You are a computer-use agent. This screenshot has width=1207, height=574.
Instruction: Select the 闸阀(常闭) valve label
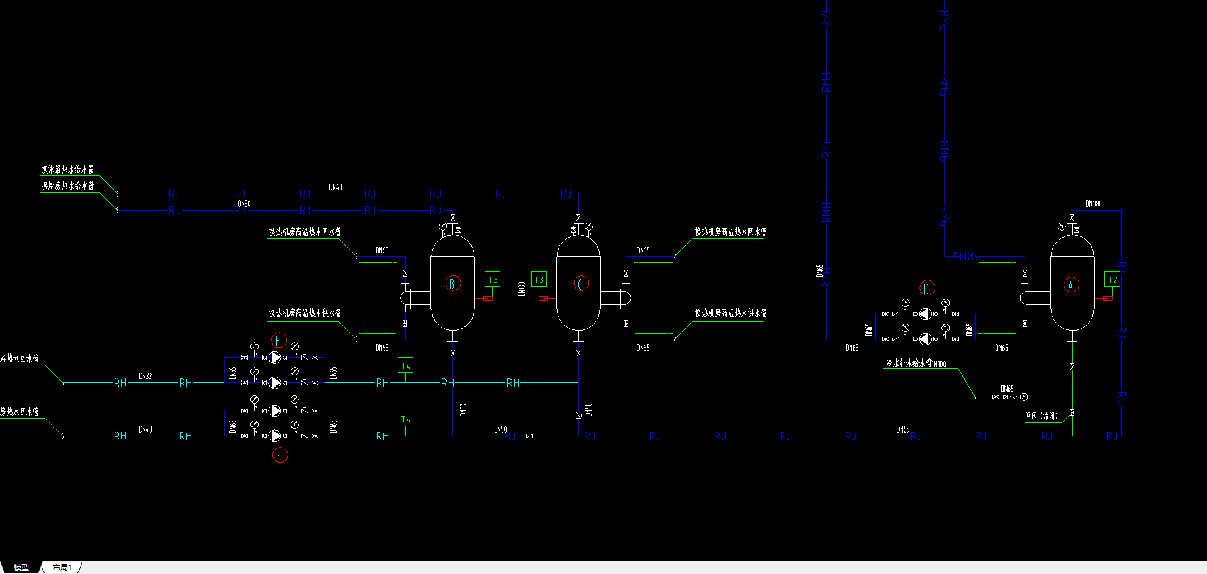tap(1041, 416)
